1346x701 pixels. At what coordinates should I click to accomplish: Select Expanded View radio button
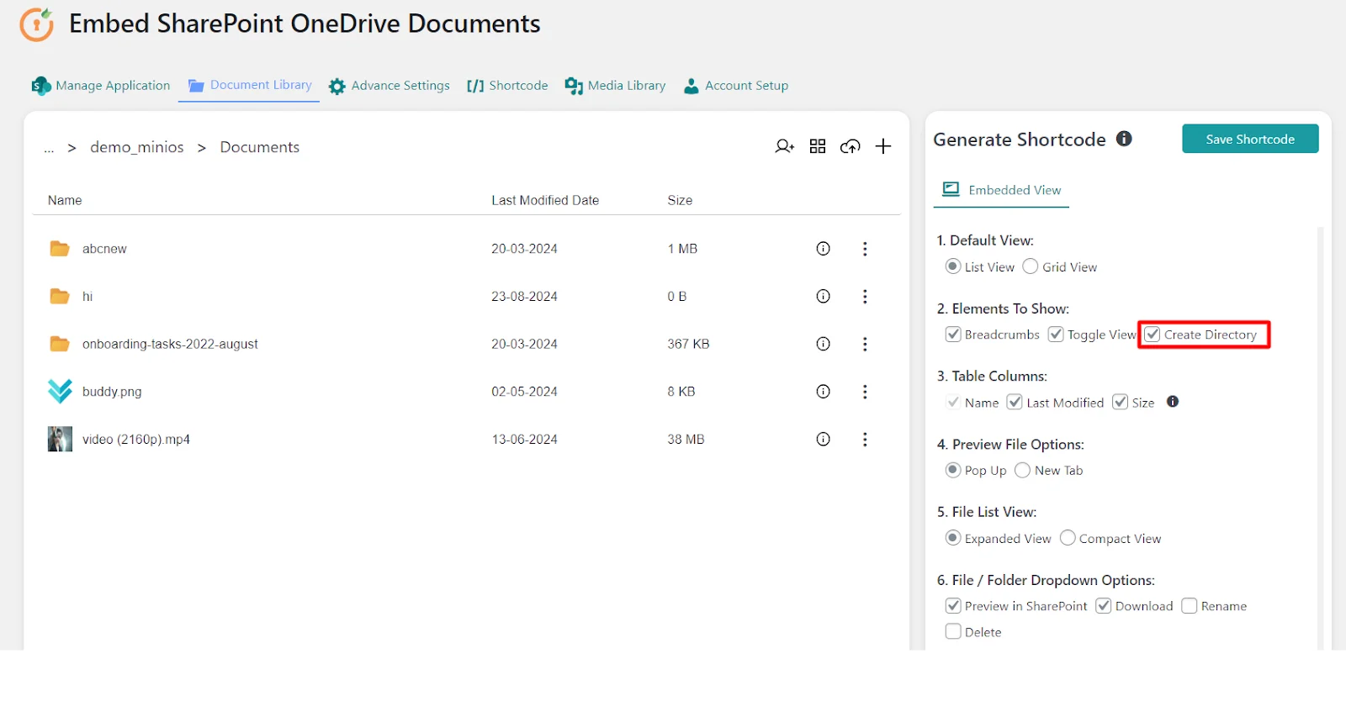[953, 538]
